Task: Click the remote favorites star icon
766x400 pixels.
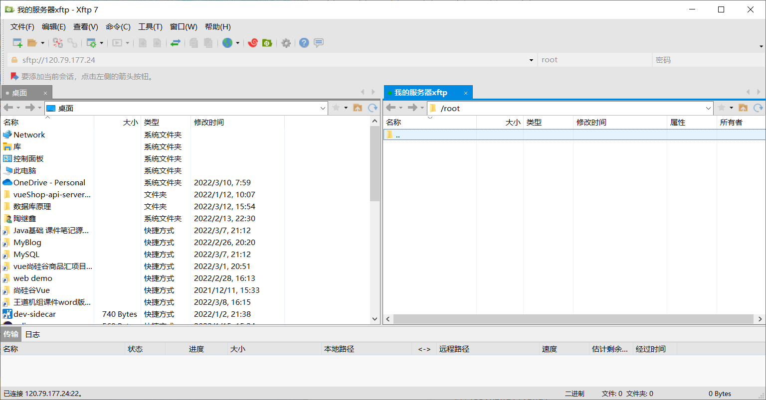Action: pos(722,108)
